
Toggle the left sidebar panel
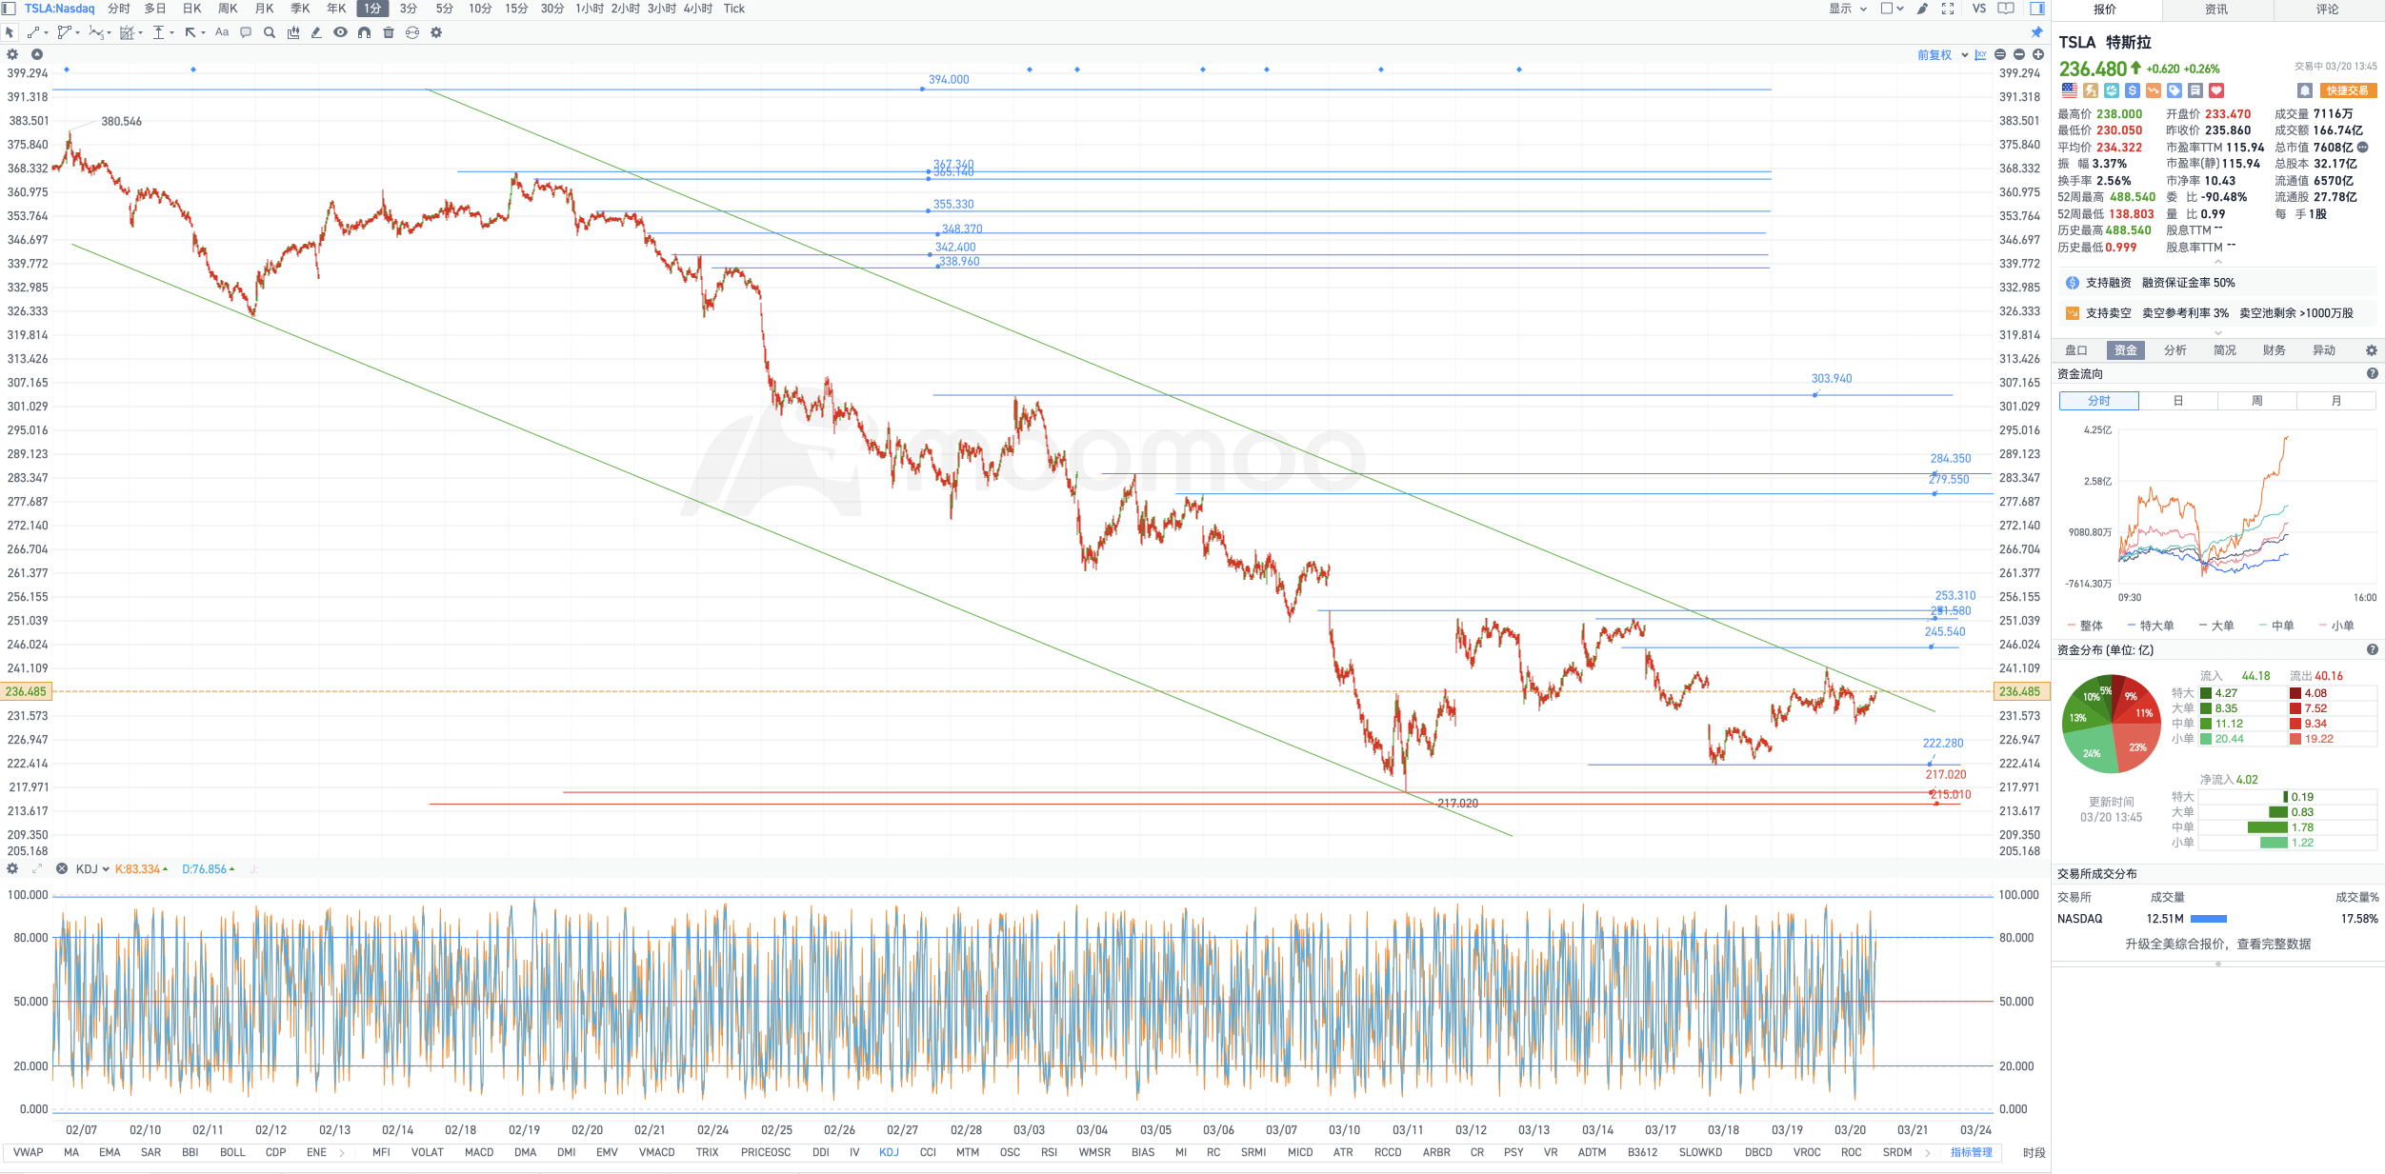tap(10, 9)
